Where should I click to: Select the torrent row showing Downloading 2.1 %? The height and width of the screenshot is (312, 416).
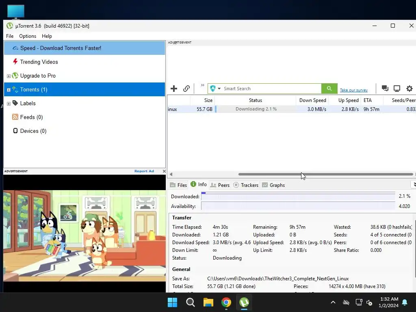291,109
